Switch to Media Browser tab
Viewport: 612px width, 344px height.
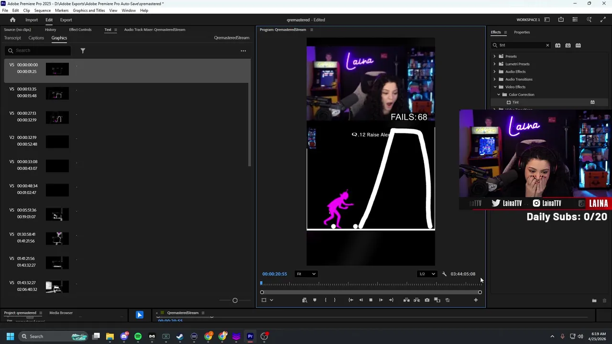pyautogui.click(x=61, y=313)
